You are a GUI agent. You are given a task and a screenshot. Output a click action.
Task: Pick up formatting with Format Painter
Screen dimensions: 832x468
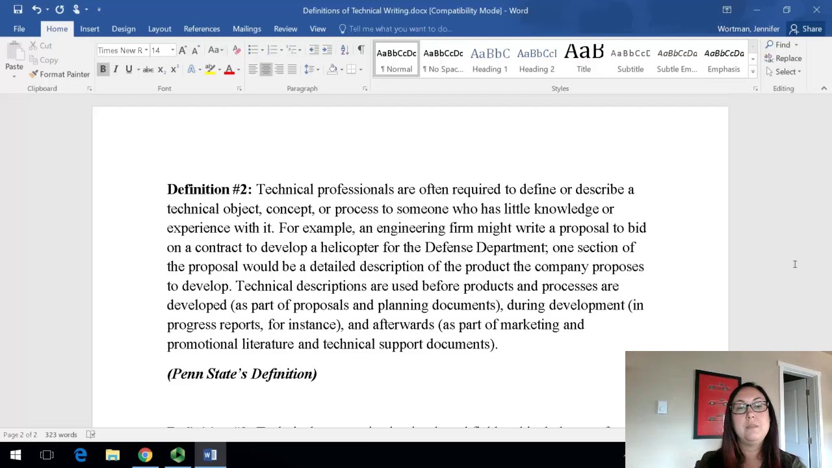59,74
